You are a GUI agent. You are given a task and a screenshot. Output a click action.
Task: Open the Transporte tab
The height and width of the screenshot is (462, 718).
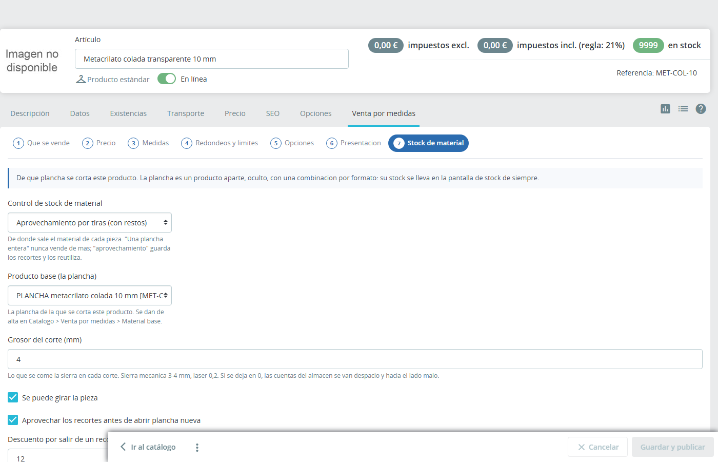[x=186, y=113]
